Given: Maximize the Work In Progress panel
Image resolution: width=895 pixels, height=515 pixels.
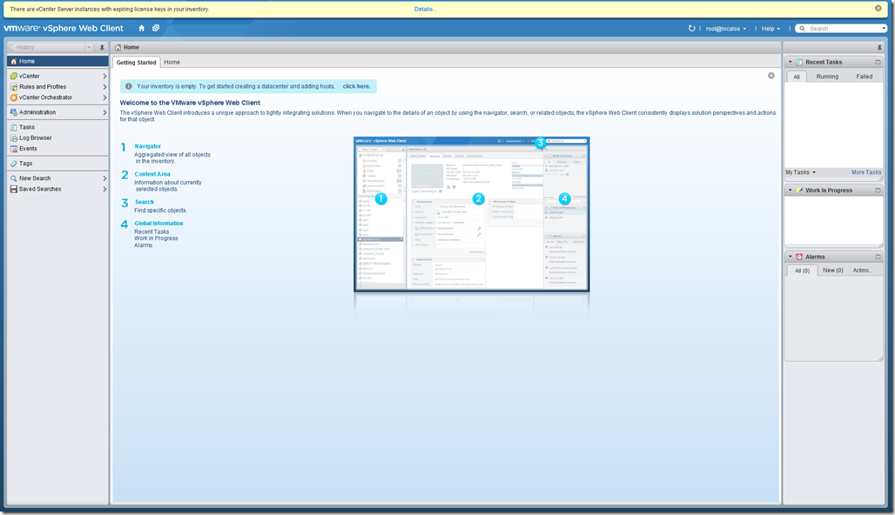Looking at the screenshot, I should [878, 191].
